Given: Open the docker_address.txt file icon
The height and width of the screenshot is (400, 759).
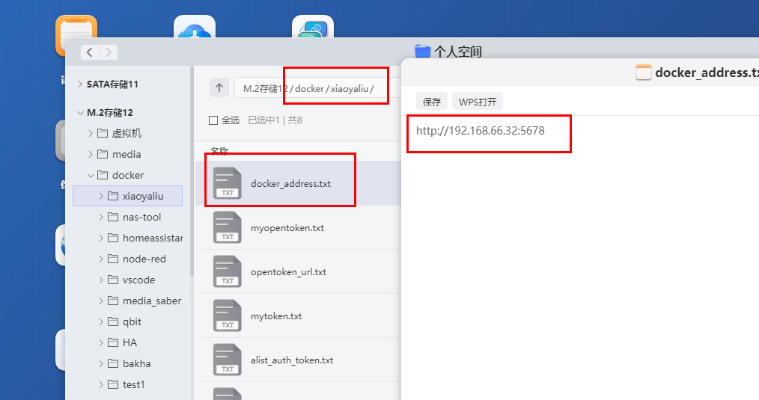Looking at the screenshot, I should point(227,183).
